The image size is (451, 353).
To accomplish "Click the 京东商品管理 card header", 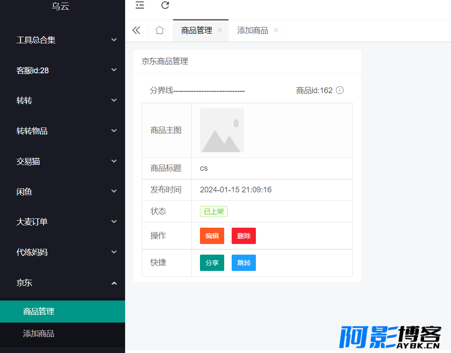I will click(x=247, y=61).
